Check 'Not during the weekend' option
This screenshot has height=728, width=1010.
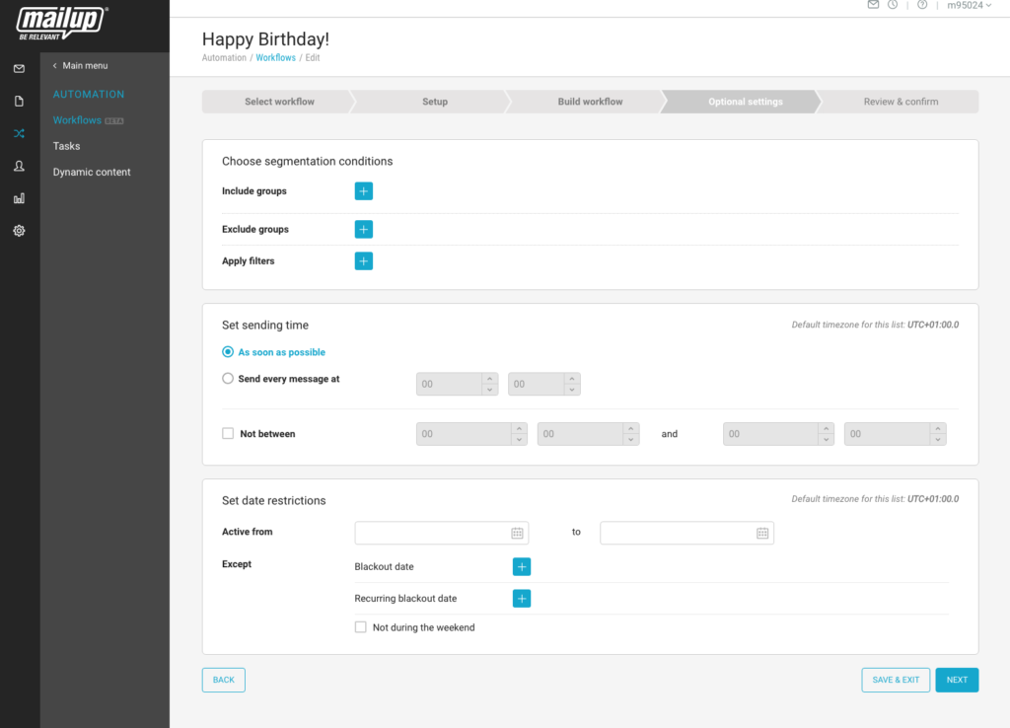[x=360, y=627]
